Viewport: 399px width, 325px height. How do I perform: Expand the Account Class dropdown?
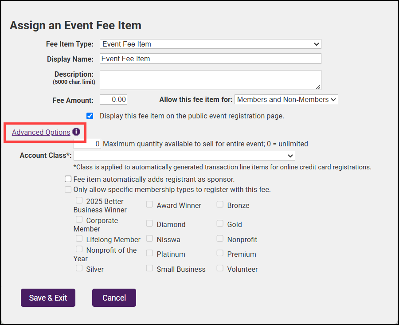[x=184, y=156]
